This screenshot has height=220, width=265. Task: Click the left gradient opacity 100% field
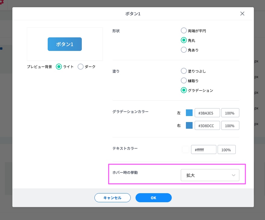(x=230, y=113)
